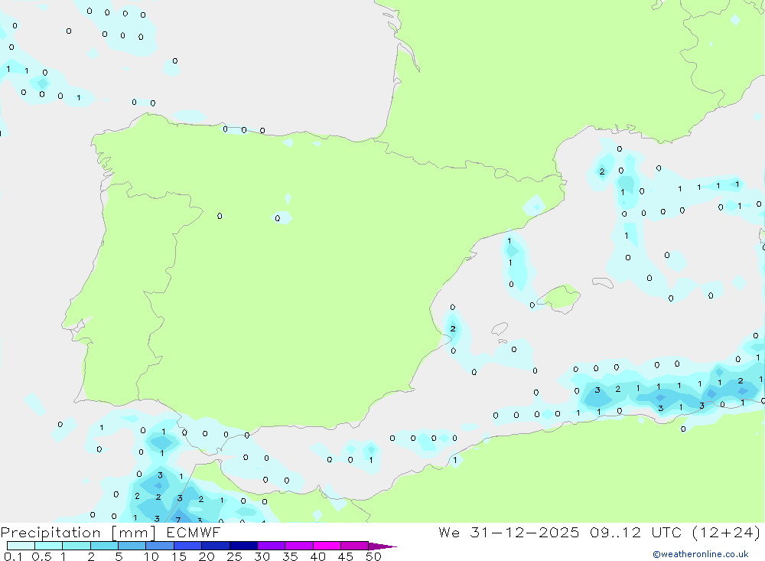Select the 35–40 mm violet legend swatch
Image resolution: width=765 pixels, height=561 pixels.
[299, 546]
